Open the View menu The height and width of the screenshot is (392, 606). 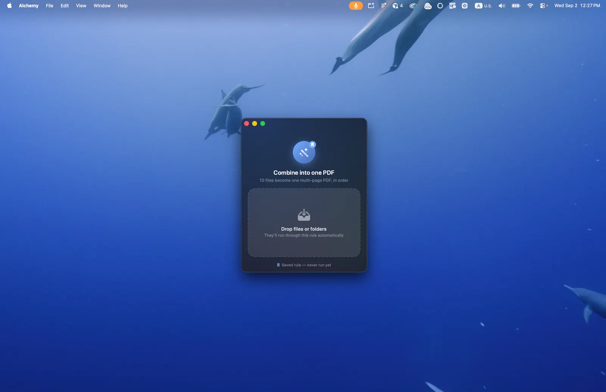(x=81, y=6)
